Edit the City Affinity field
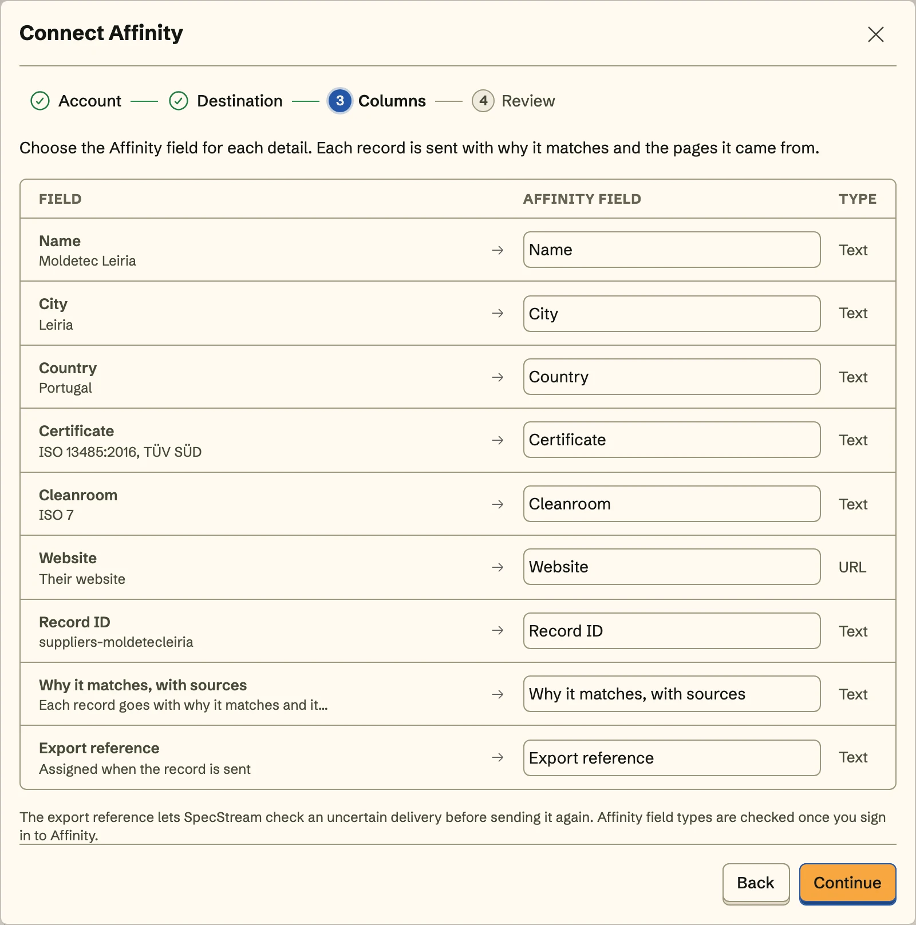Screen dimensions: 916x925 click(x=672, y=314)
